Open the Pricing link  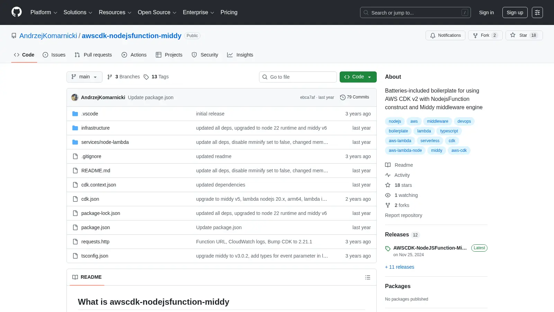[x=229, y=12]
